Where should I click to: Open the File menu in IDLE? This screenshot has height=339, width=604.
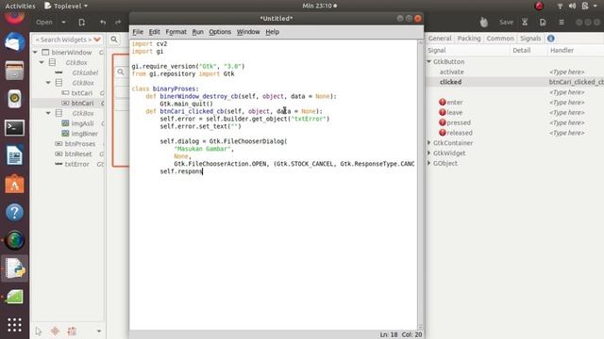point(138,32)
